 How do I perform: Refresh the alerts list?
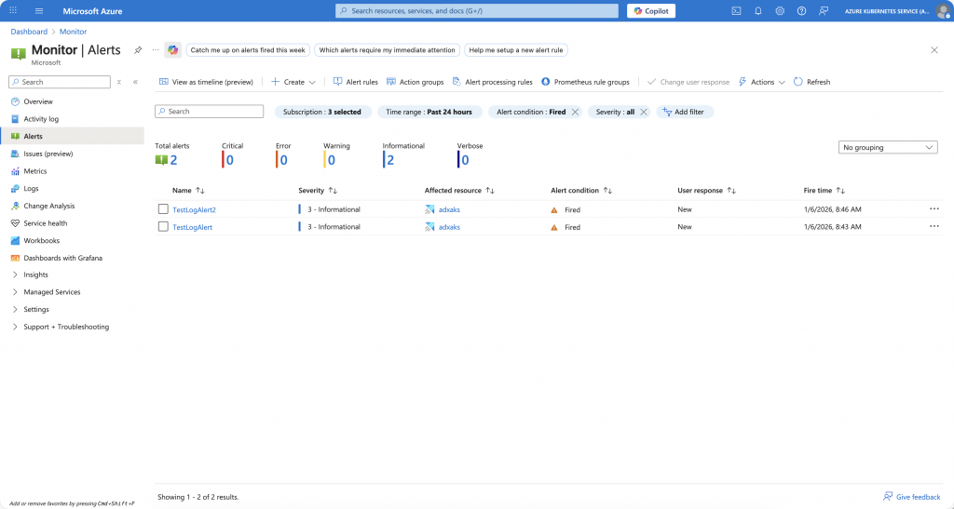coord(811,82)
